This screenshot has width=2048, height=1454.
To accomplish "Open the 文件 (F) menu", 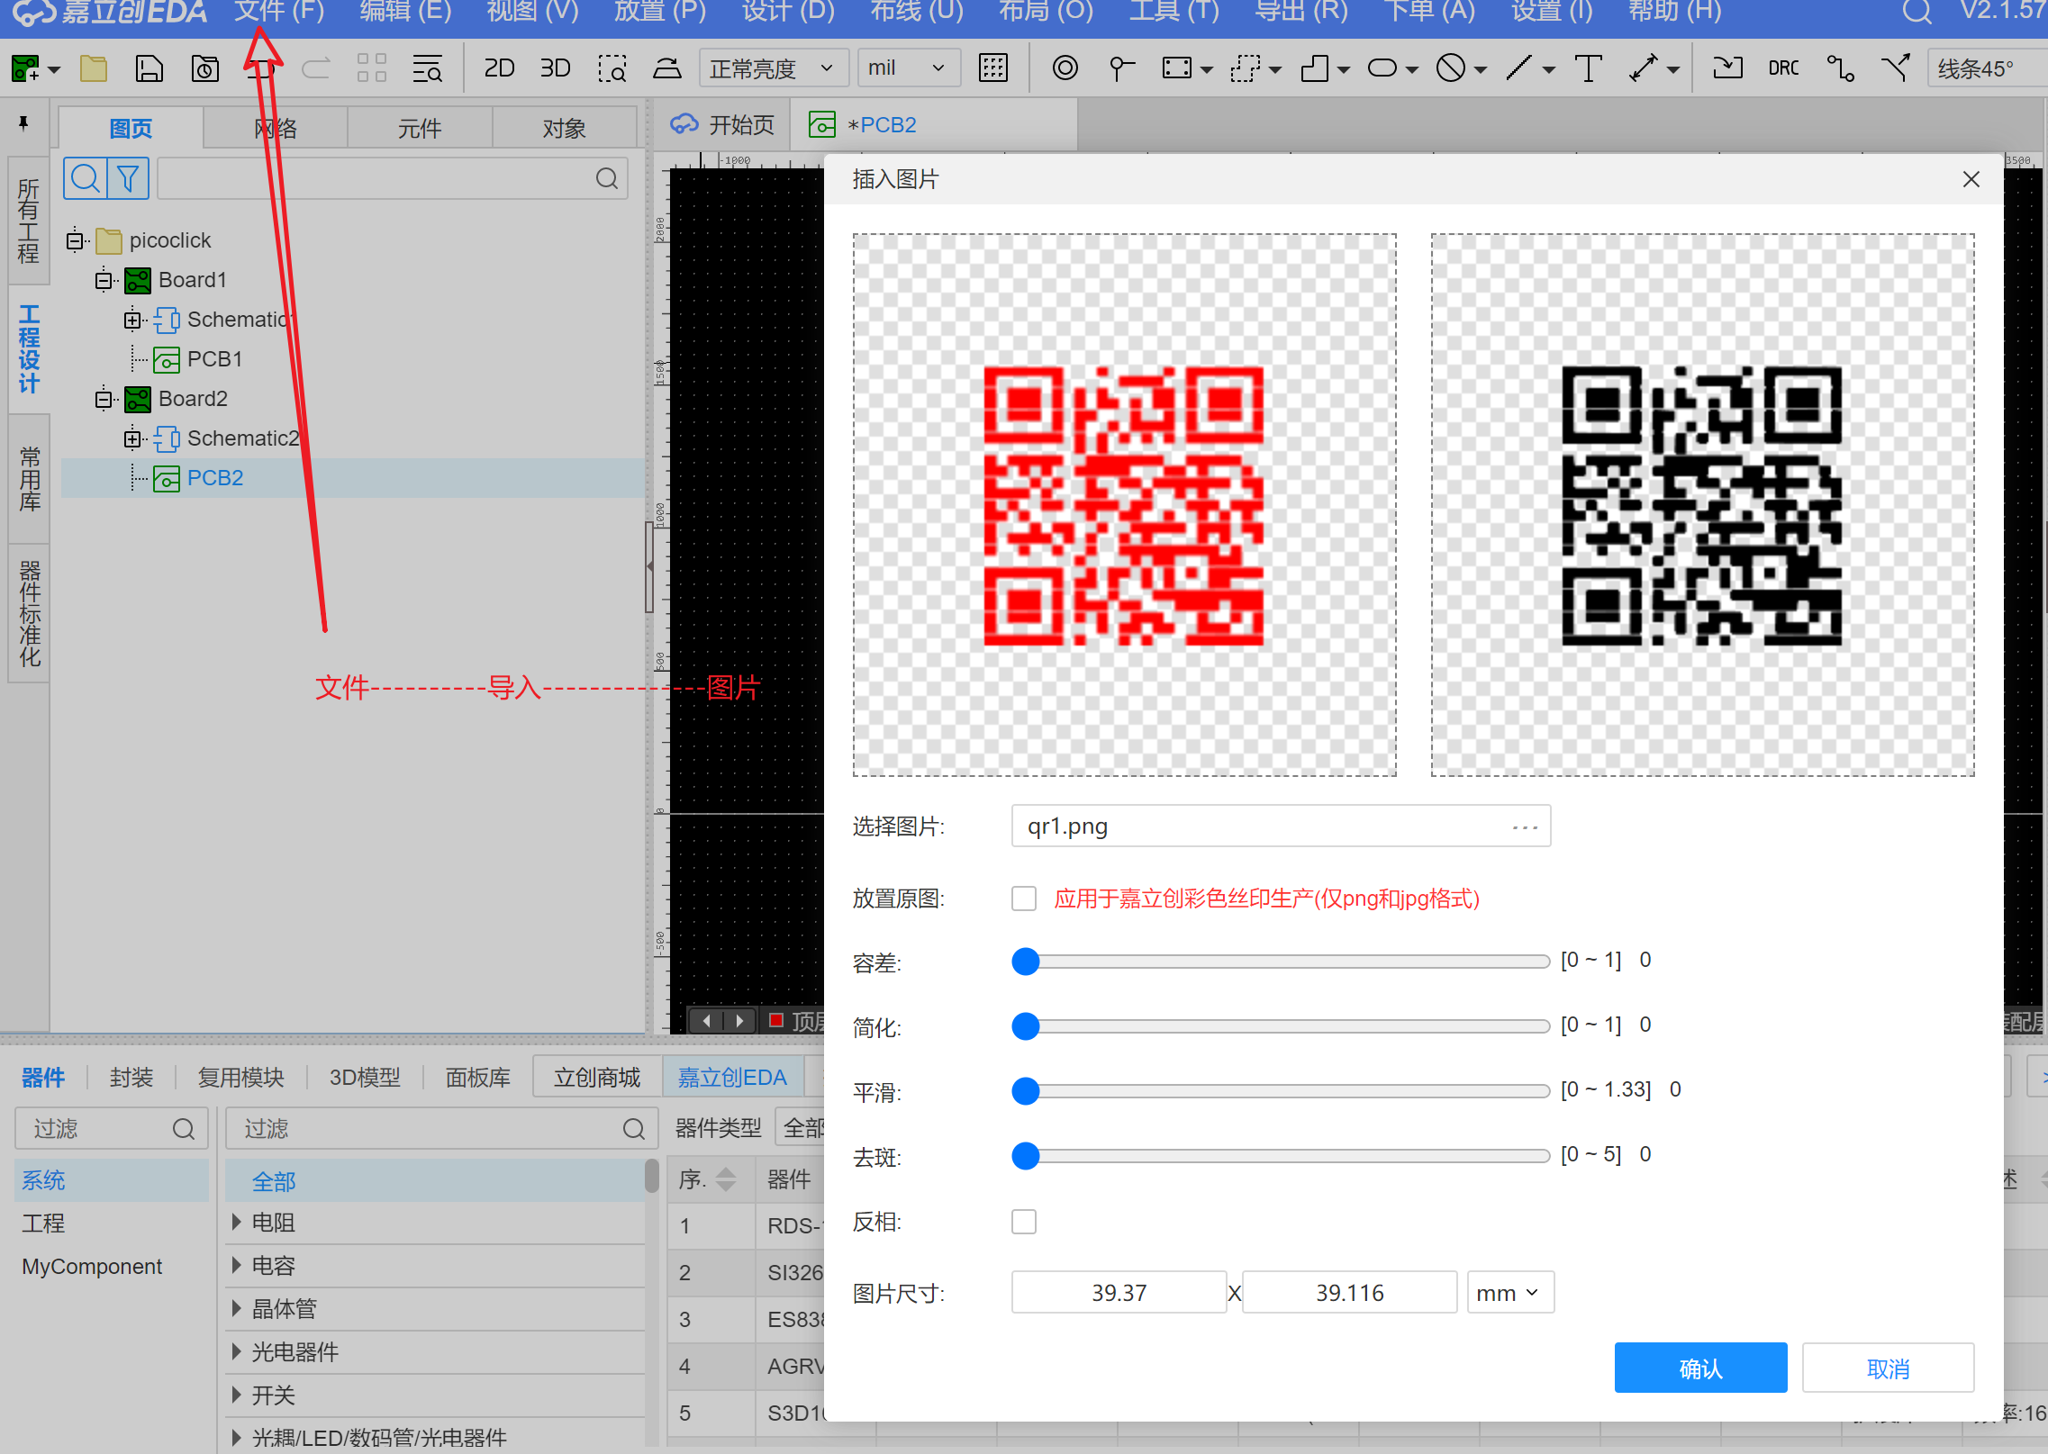I will point(278,12).
